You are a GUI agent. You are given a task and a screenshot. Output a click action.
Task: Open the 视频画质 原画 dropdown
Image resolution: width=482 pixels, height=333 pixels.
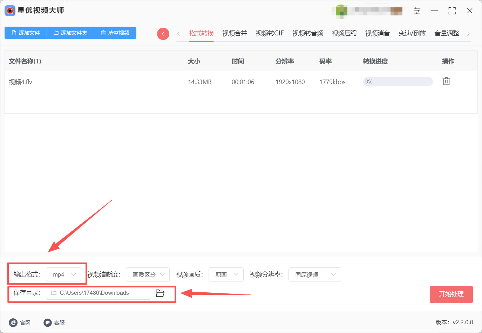226,274
